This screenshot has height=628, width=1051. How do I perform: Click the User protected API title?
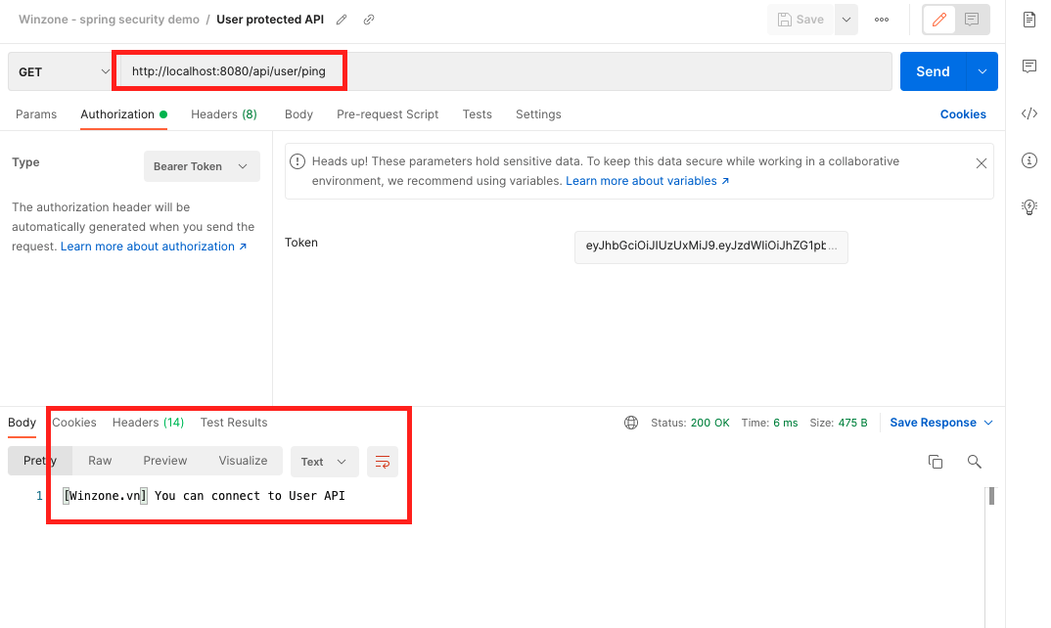(270, 20)
